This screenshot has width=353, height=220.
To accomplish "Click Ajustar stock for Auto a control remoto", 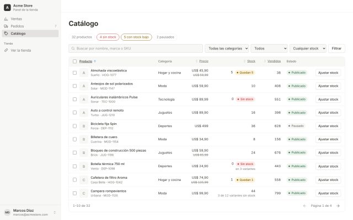I will click(328, 112).
